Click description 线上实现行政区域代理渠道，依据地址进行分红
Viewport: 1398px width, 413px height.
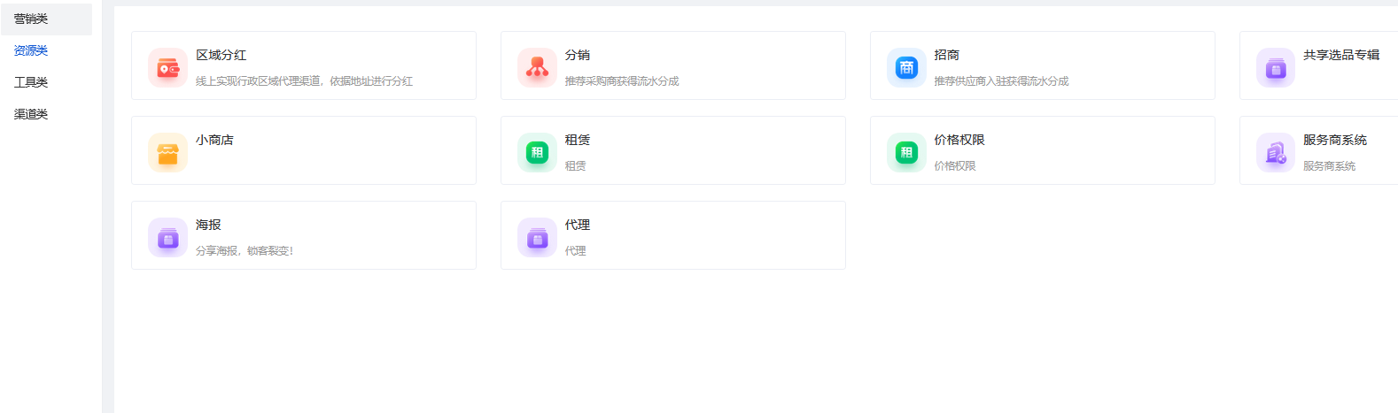[x=304, y=81]
